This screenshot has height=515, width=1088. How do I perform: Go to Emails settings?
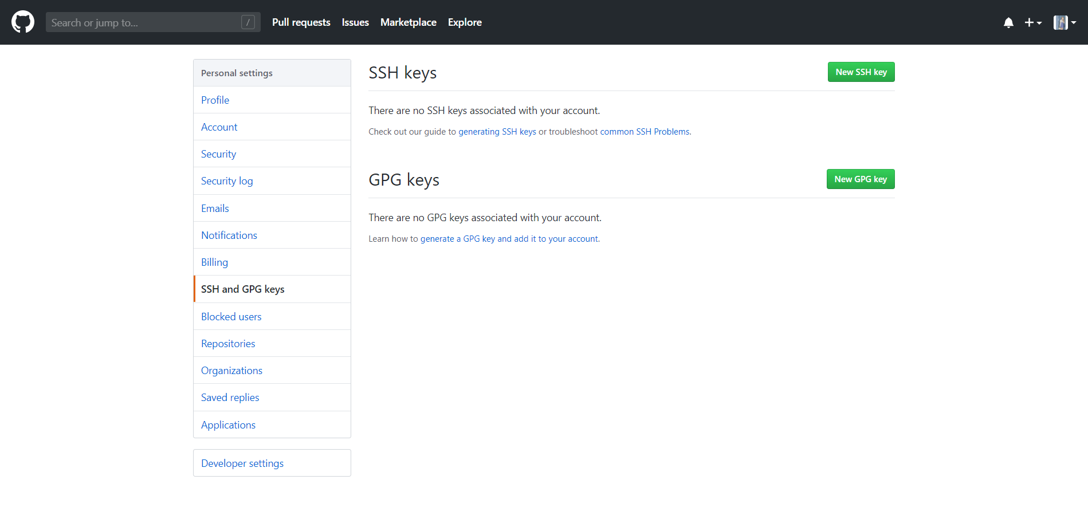272,208
